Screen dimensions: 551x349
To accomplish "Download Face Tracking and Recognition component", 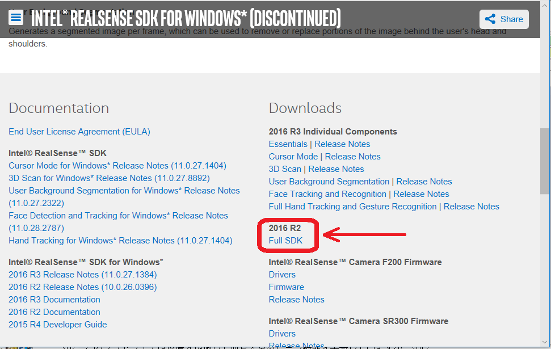I will point(327,194).
